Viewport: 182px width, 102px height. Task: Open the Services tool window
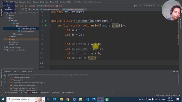point(56,93)
